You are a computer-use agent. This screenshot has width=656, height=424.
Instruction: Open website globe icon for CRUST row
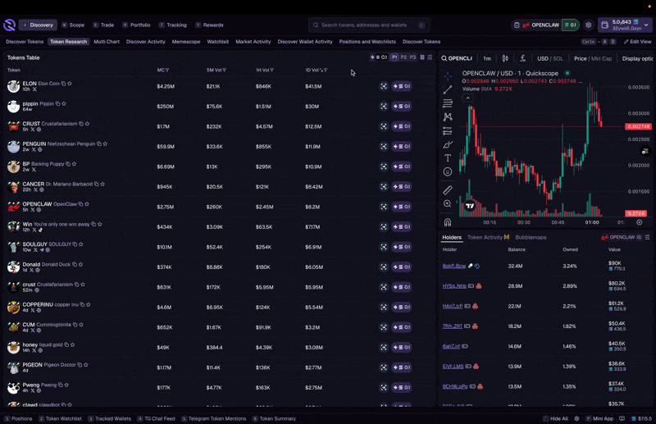click(x=39, y=130)
